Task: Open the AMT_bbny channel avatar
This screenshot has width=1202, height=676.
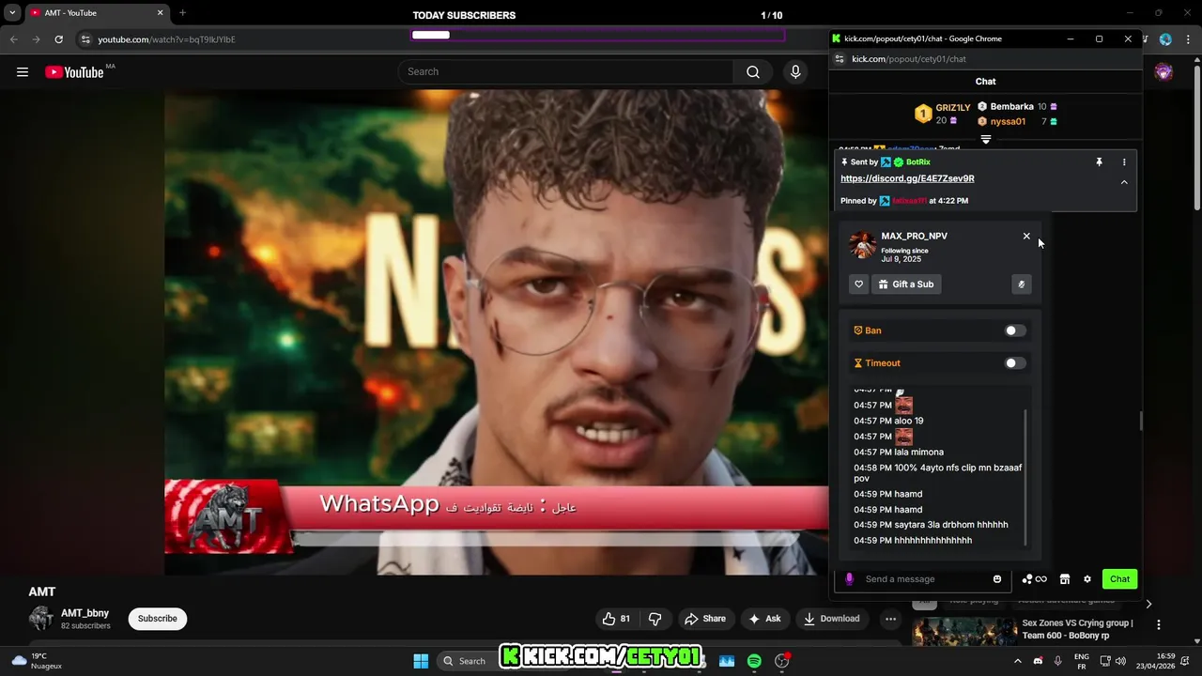Action: (x=41, y=618)
